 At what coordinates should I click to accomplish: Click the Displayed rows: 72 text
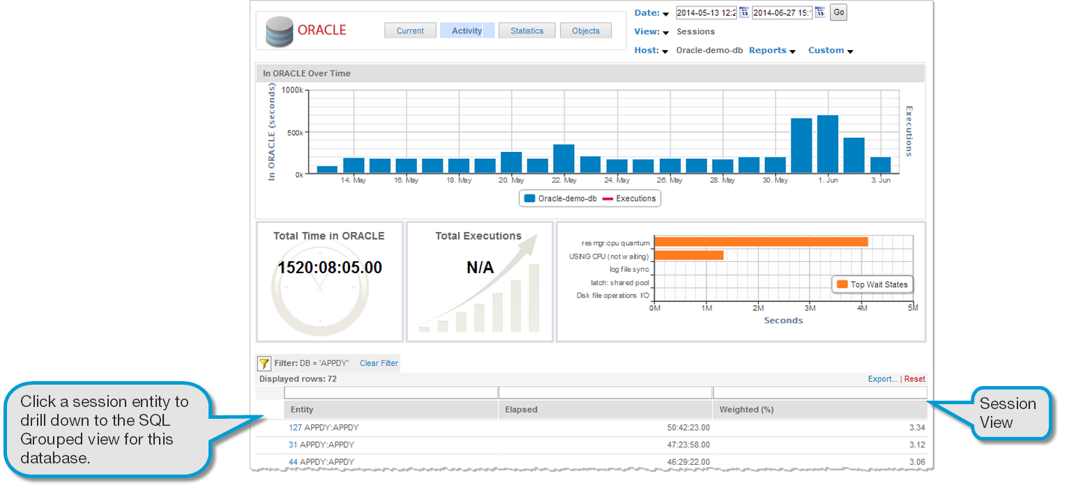[298, 379]
